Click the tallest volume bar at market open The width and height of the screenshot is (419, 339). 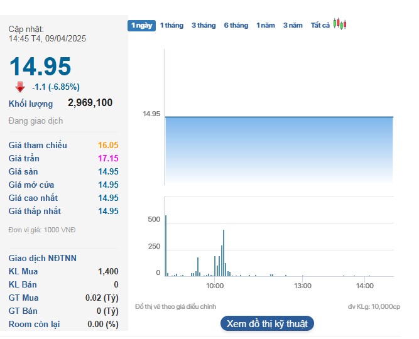(x=166, y=246)
